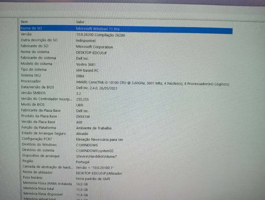
Task: Select the 'Processador' row
Action: coord(31,81)
